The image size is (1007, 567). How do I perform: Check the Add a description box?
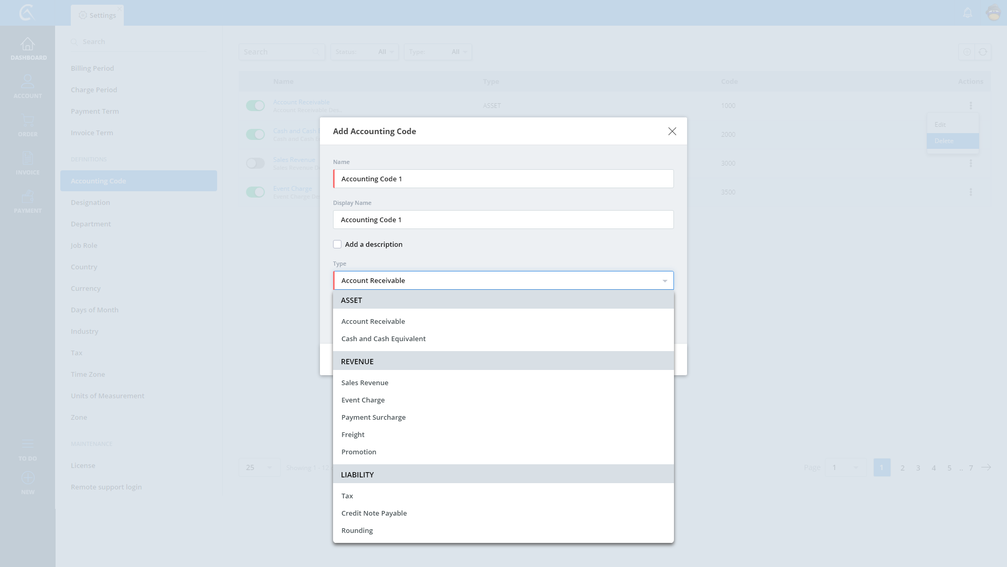pos(337,245)
